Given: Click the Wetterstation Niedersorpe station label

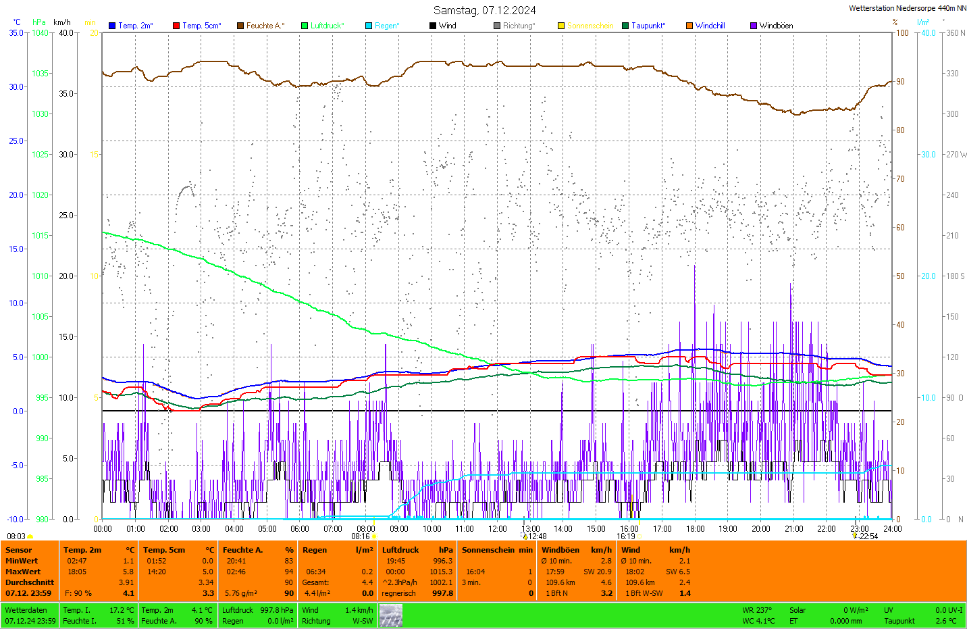Looking at the screenshot, I should [907, 8].
